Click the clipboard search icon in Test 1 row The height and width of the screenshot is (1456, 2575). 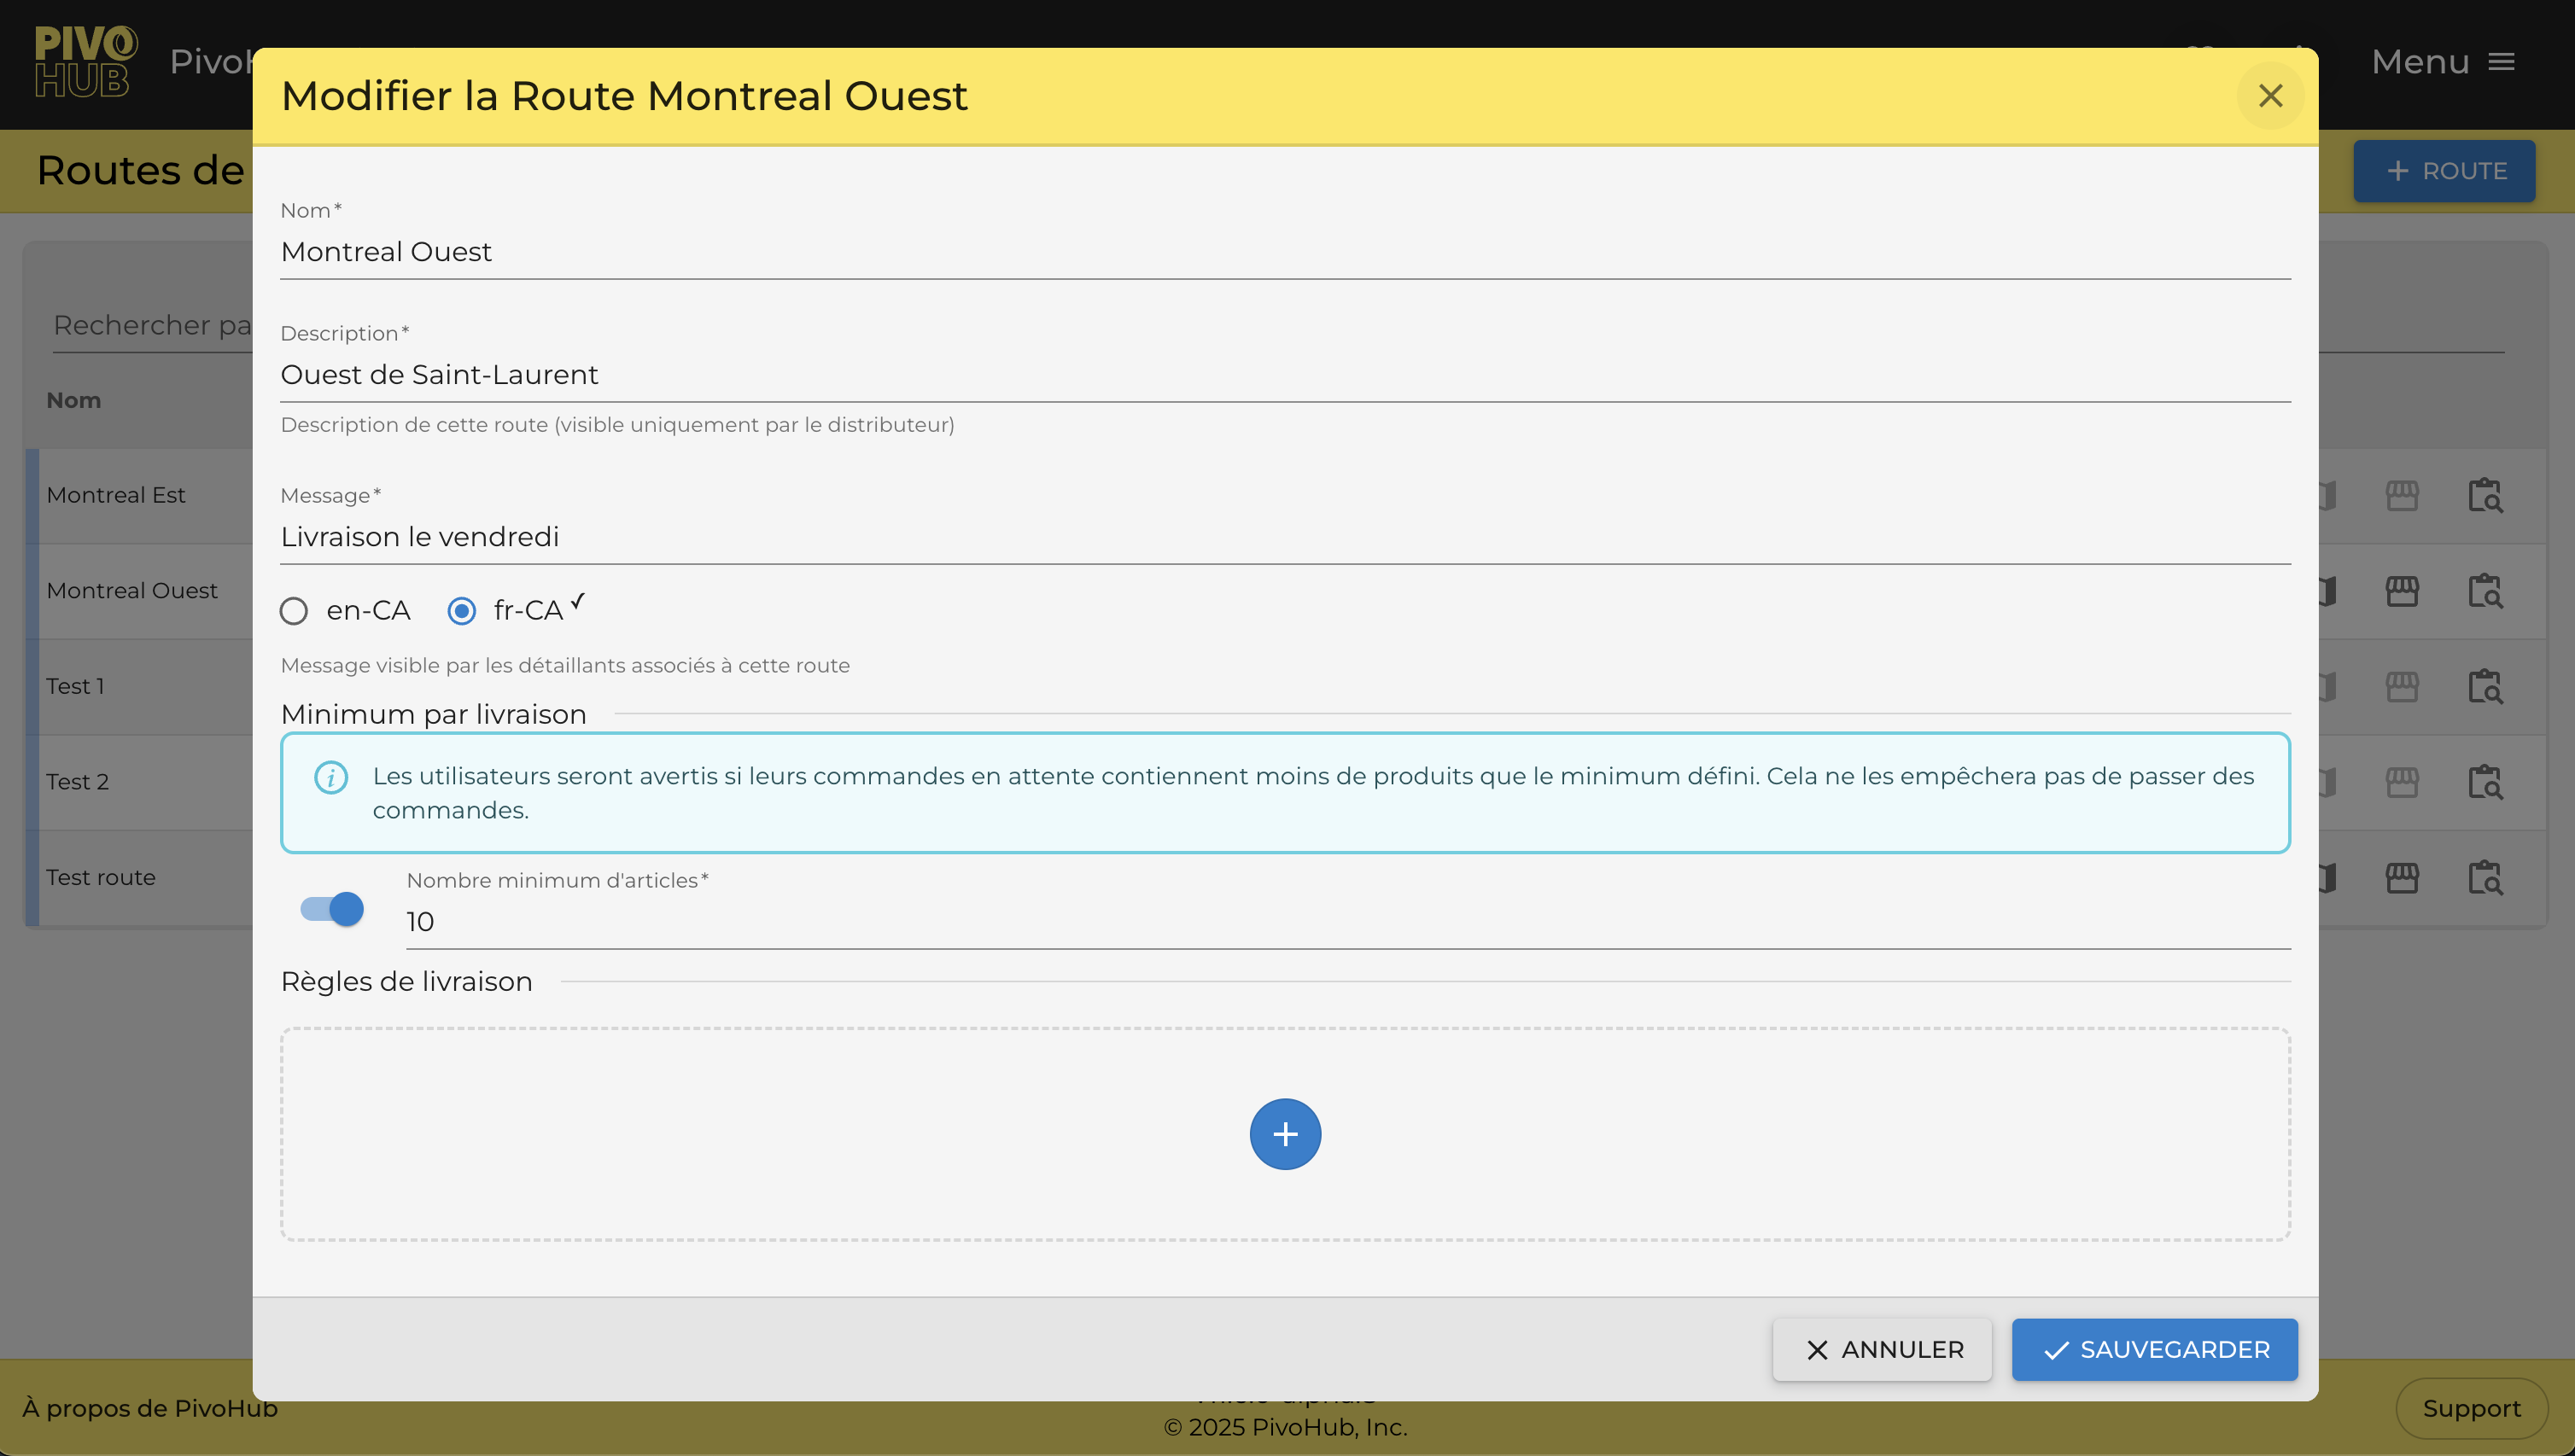(2485, 686)
